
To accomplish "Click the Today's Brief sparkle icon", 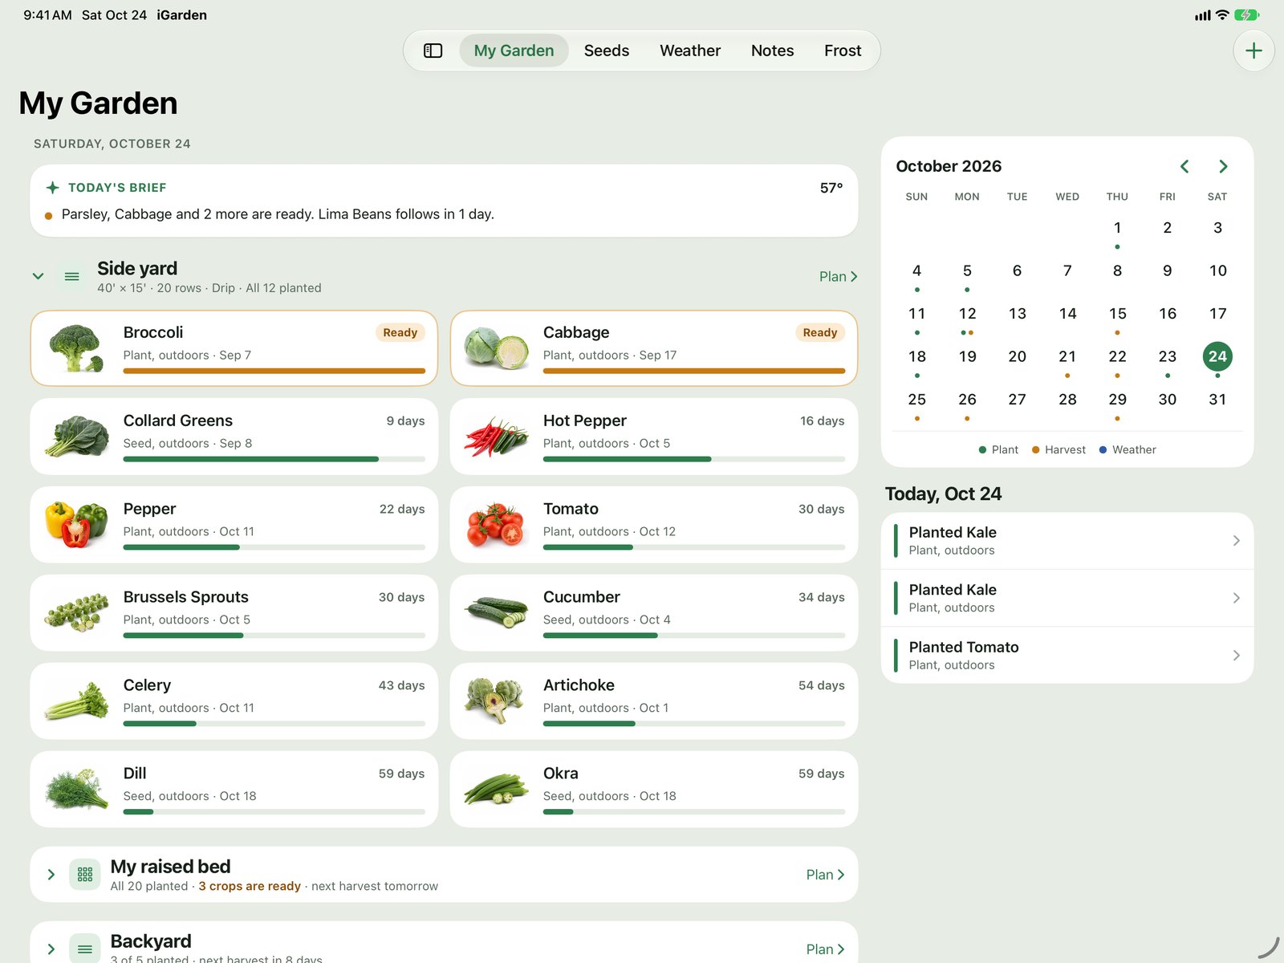I will (52, 187).
